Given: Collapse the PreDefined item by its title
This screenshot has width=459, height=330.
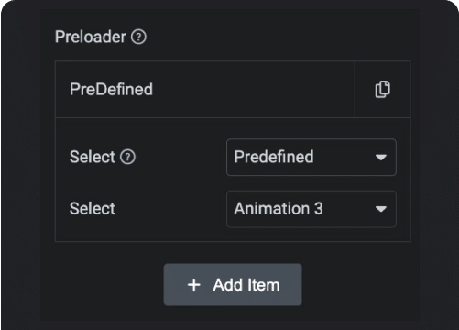Looking at the screenshot, I should 111,89.
